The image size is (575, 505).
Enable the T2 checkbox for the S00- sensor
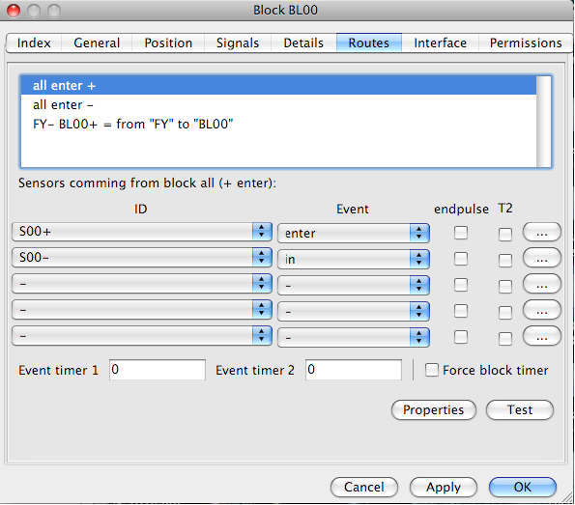coord(505,261)
